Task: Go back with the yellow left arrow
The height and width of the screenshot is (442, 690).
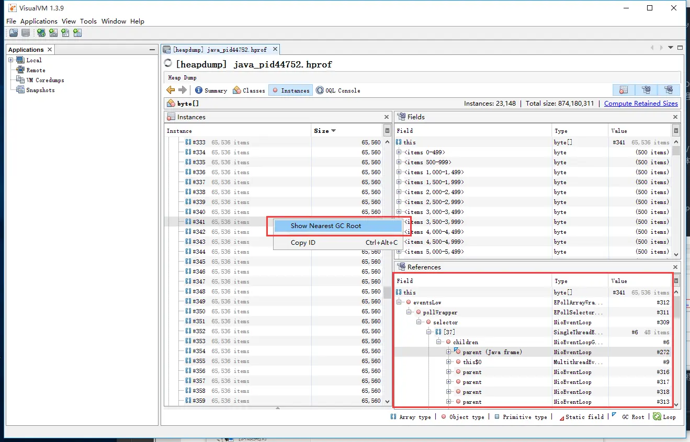Action: pos(171,90)
